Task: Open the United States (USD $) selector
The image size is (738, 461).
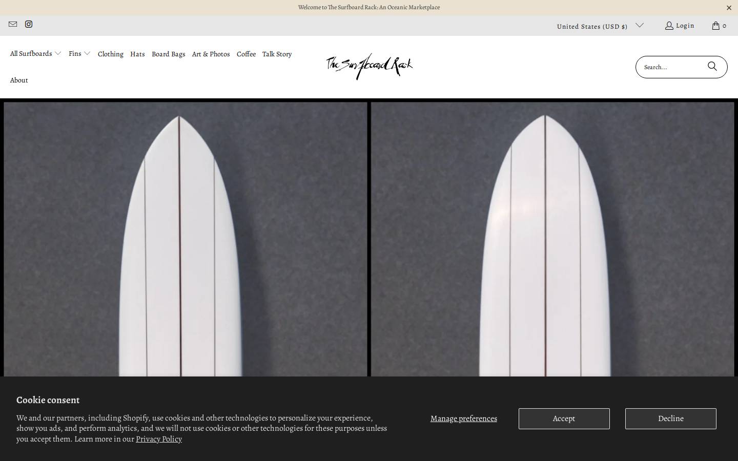Action: tap(600, 26)
